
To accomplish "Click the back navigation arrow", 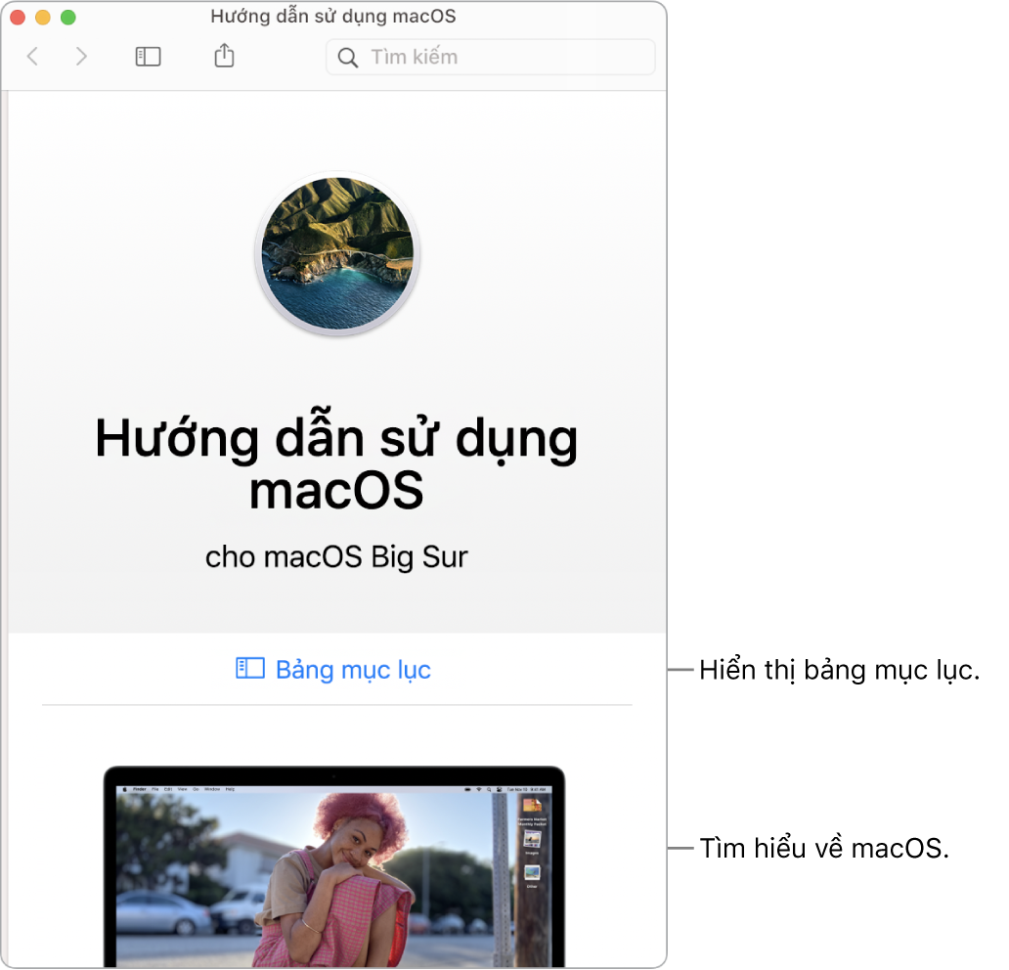I will 32,56.
